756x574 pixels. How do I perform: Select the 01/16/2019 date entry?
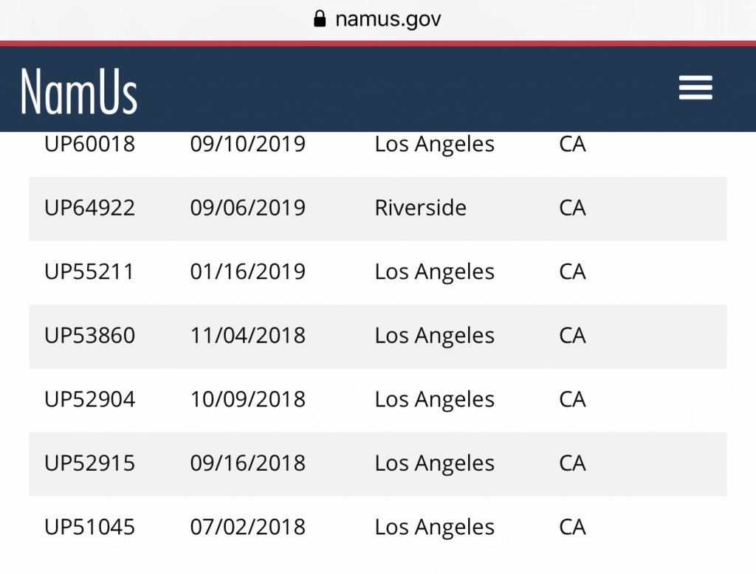tap(247, 272)
